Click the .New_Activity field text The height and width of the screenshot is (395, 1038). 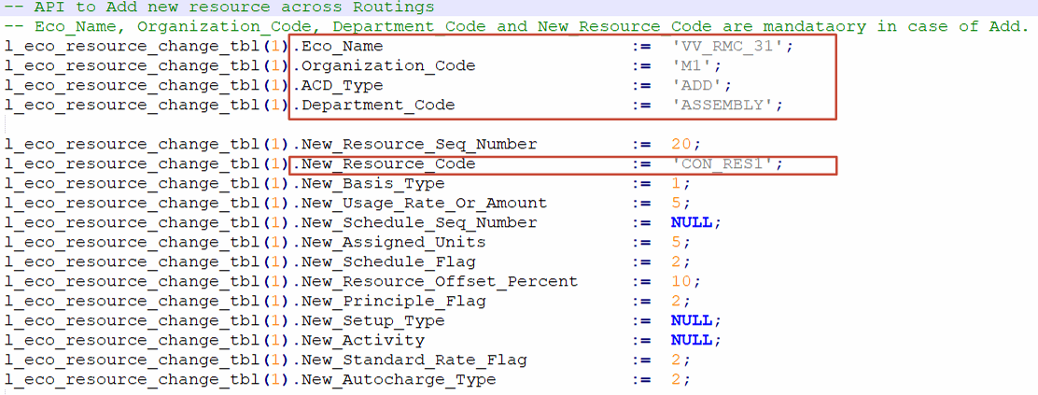[x=358, y=340]
